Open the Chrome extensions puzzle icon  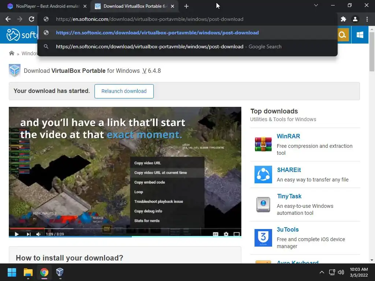[x=344, y=19]
